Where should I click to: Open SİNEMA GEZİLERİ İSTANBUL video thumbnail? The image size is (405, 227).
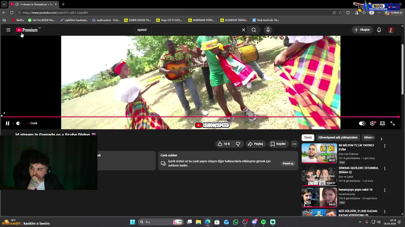(x=319, y=176)
